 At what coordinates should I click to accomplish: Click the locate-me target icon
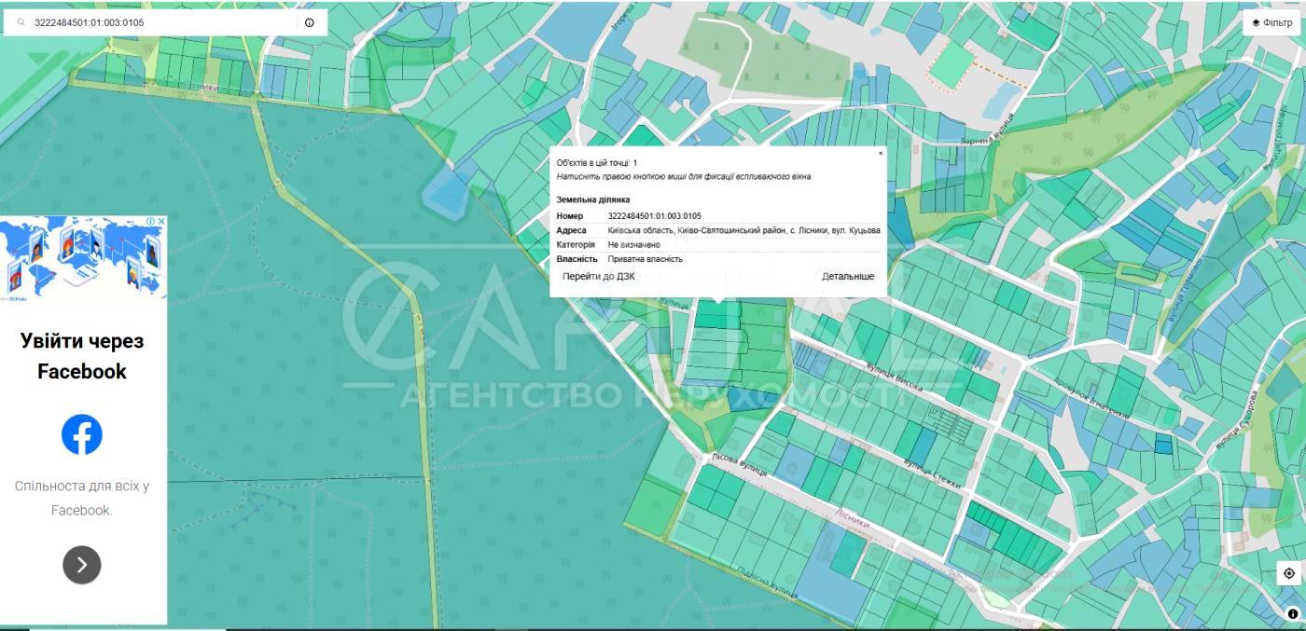pyautogui.click(x=1288, y=573)
